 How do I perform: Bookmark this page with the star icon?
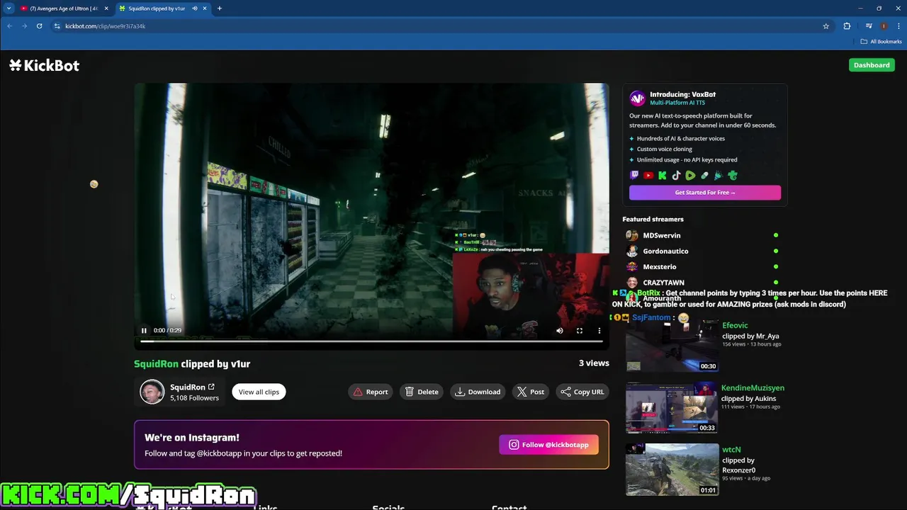tap(826, 26)
